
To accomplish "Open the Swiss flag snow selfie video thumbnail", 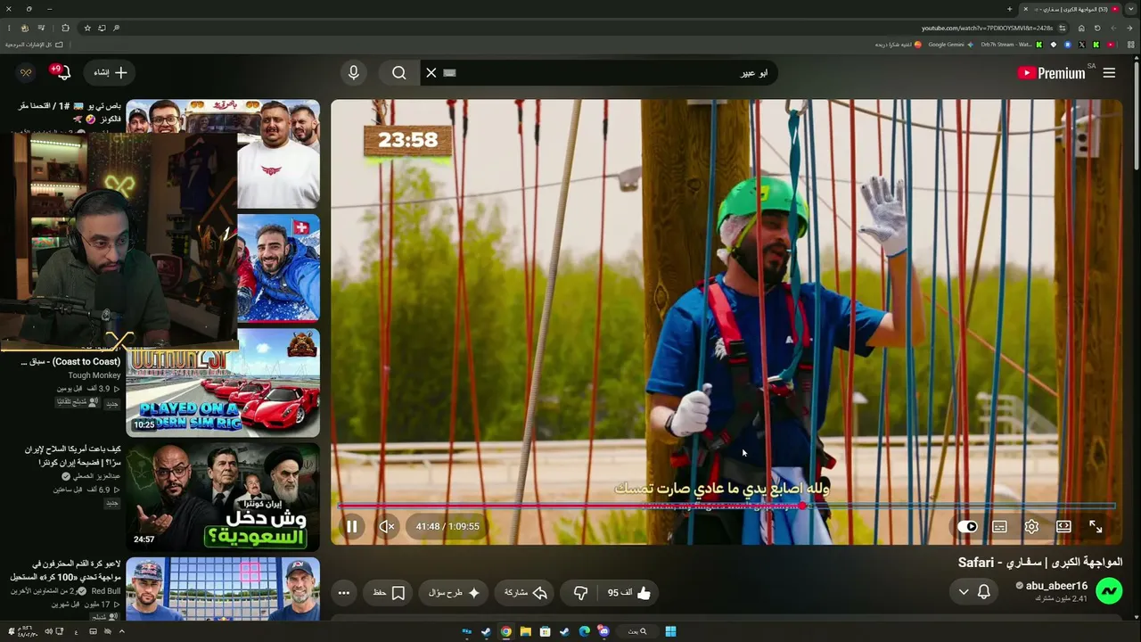I will 278,267.
